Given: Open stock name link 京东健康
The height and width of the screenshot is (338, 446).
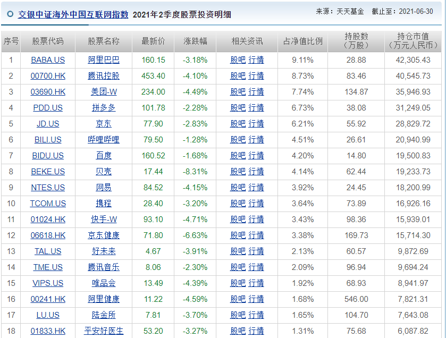Looking at the screenshot, I should (x=104, y=235).
